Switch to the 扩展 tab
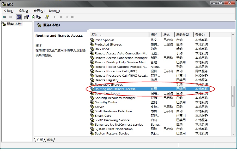 tap(39, 140)
